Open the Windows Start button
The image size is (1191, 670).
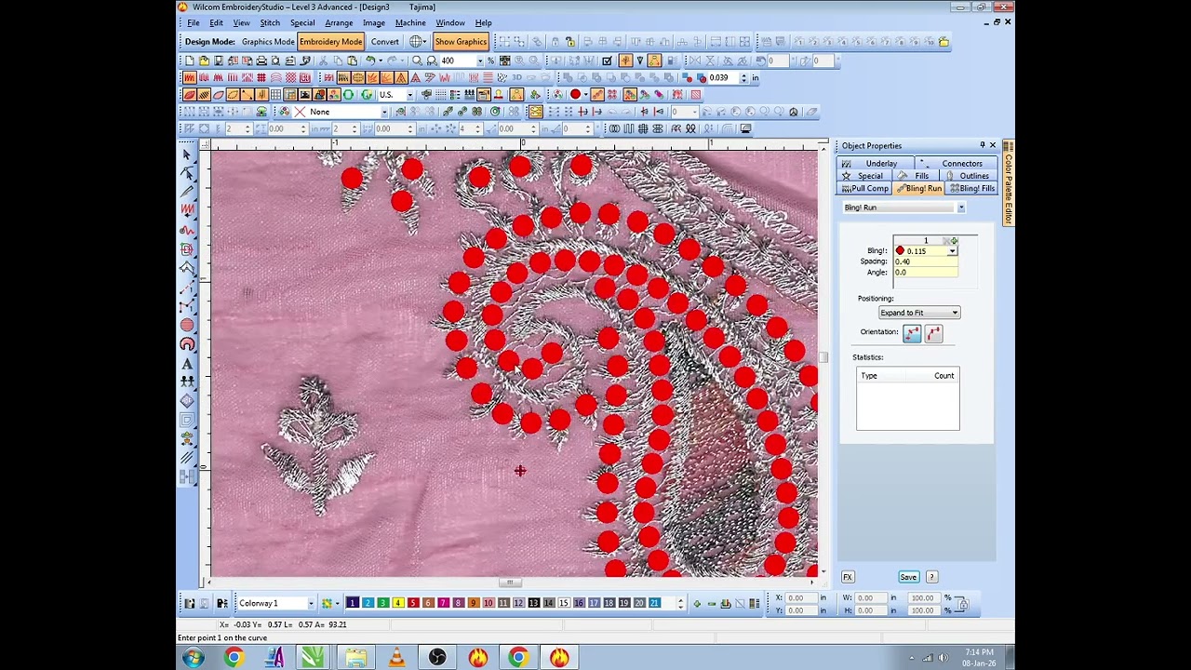coord(194,658)
